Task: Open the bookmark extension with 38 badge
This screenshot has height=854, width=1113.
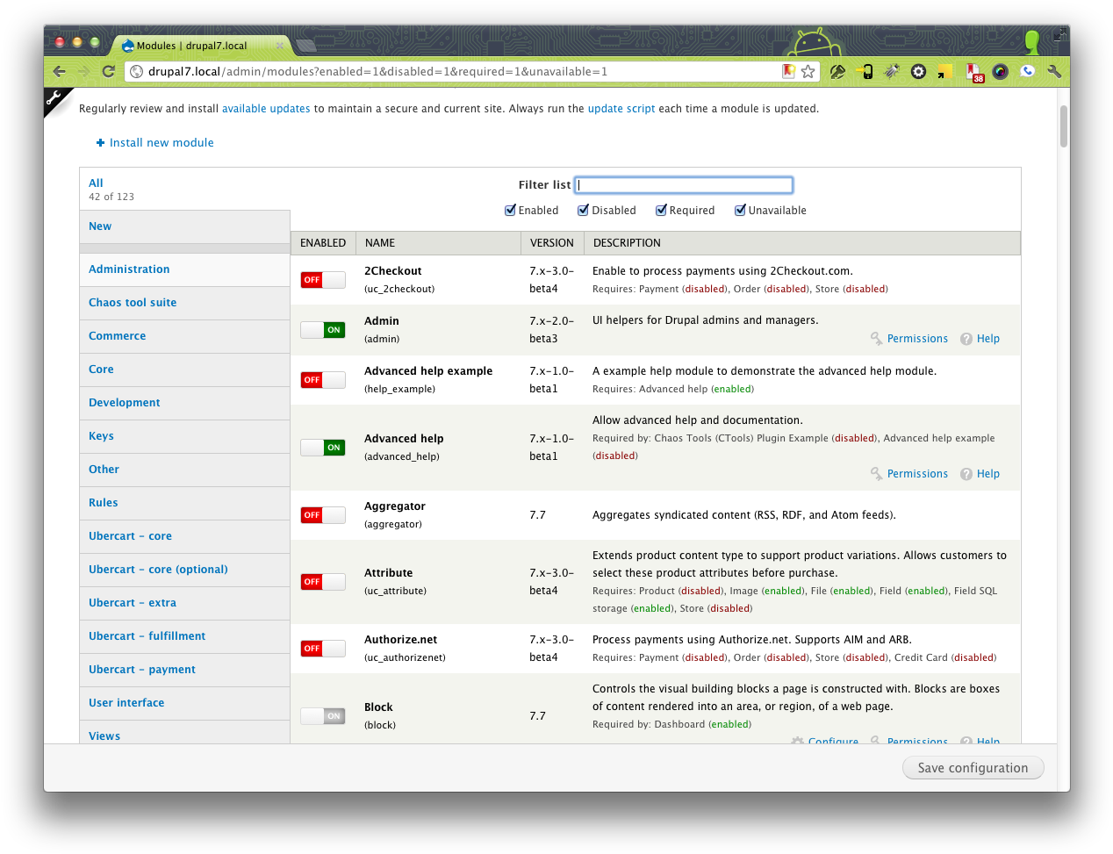Action: [x=973, y=73]
